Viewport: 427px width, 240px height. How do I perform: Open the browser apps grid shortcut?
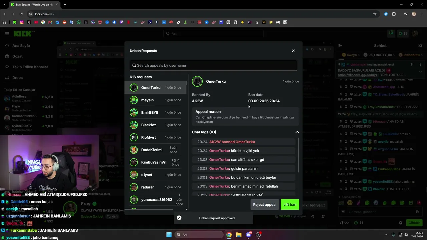pos(4,22)
